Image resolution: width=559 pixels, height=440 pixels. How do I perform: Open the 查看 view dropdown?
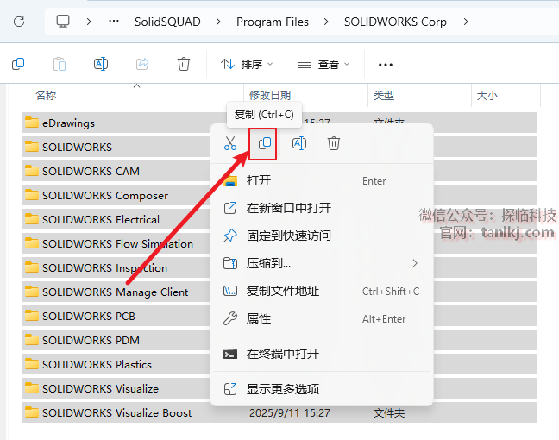click(x=323, y=64)
